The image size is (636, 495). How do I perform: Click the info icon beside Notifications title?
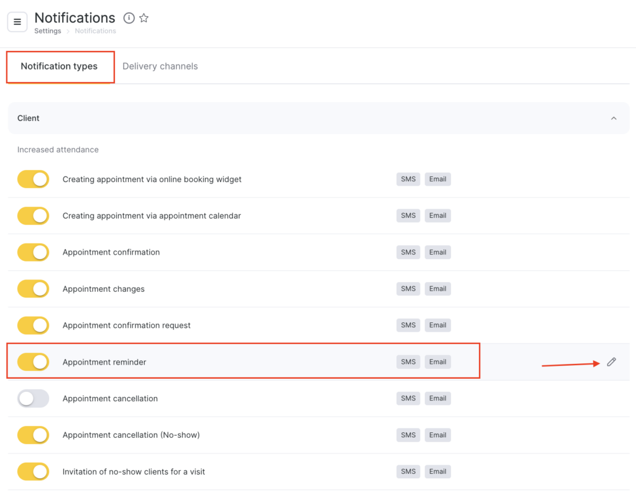tap(129, 18)
